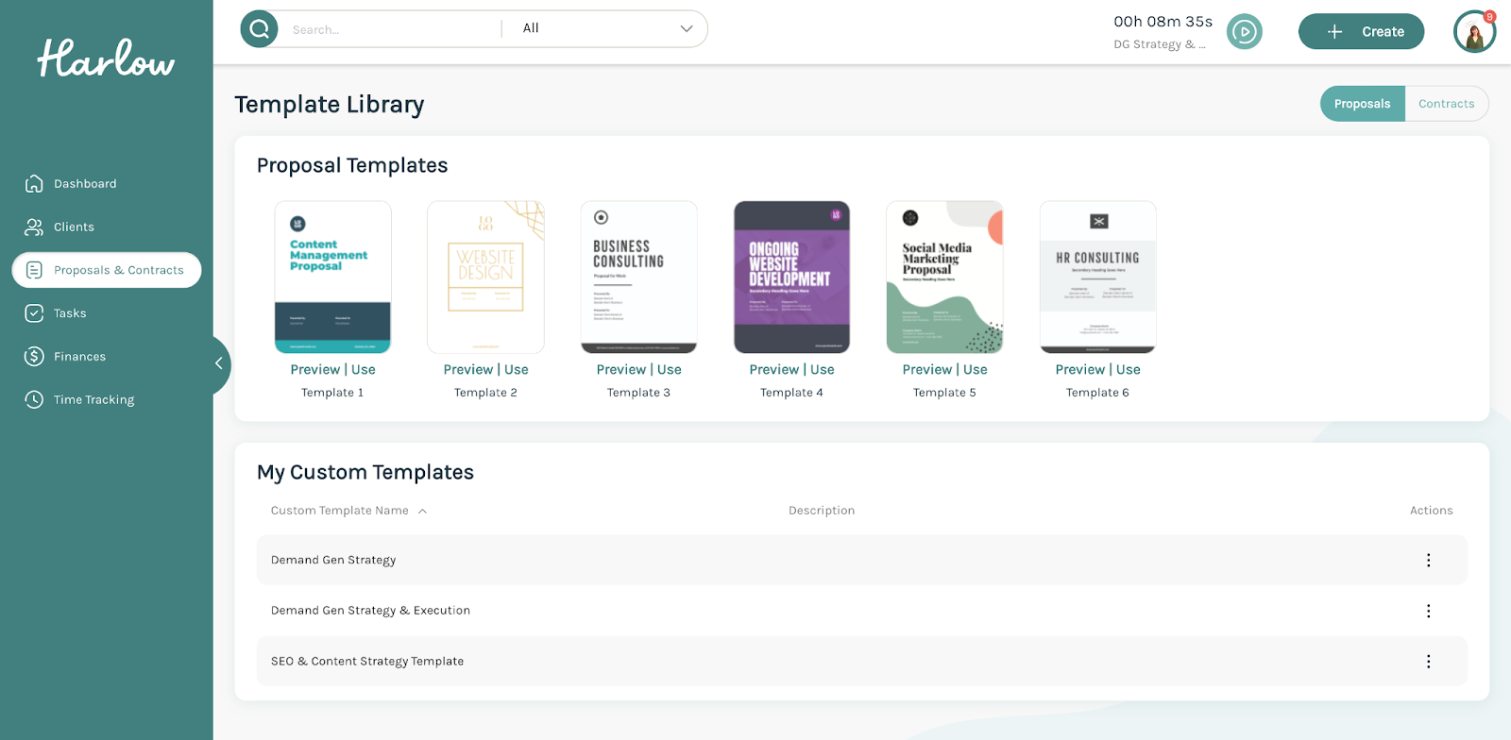Collapse the sidebar with arrow handle
The image size is (1511, 740).
coord(219,363)
